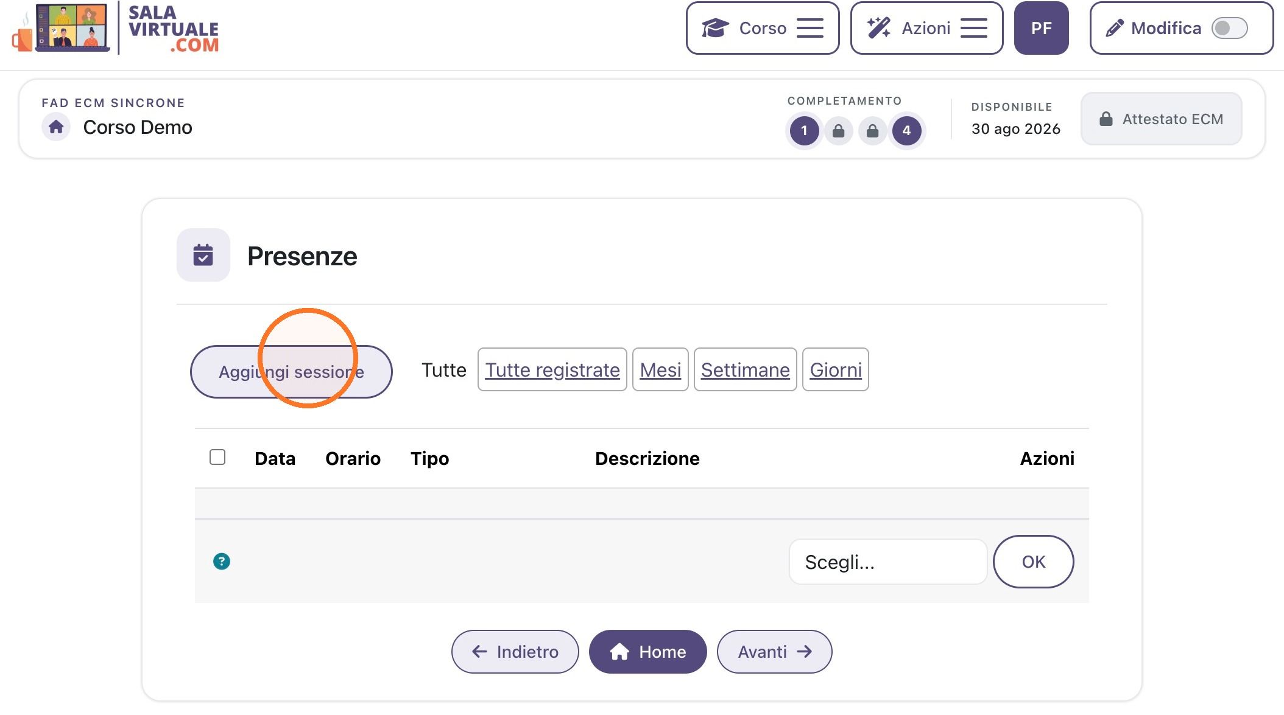The height and width of the screenshot is (715, 1284).
Task: Open the Scegli... dropdown
Action: pos(888,562)
